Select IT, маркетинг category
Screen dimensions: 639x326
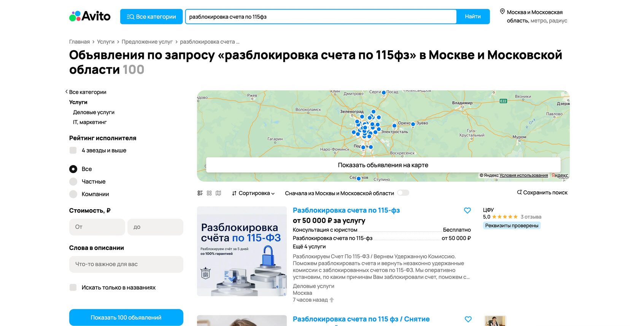tap(90, 122)
